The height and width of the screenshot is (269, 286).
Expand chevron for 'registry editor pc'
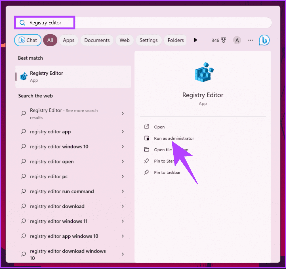123,176
